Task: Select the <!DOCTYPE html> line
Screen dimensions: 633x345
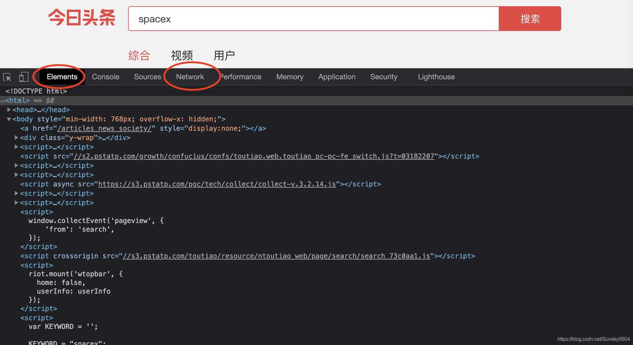Action: tap(36, 91)
